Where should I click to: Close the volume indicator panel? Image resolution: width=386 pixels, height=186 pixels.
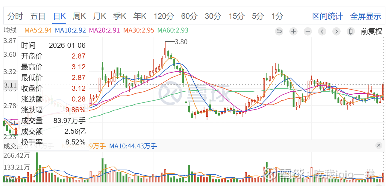(x=379, y=145)
